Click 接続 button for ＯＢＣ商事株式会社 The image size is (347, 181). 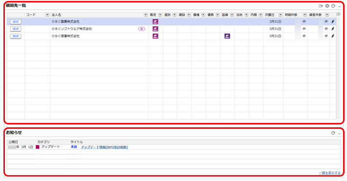16,36
